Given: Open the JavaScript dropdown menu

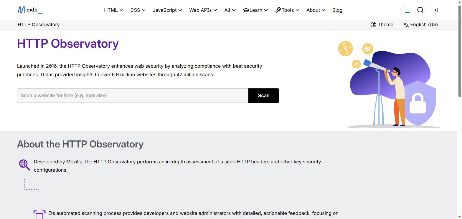Looking at the screenshot, I should [x=167, y=10].
